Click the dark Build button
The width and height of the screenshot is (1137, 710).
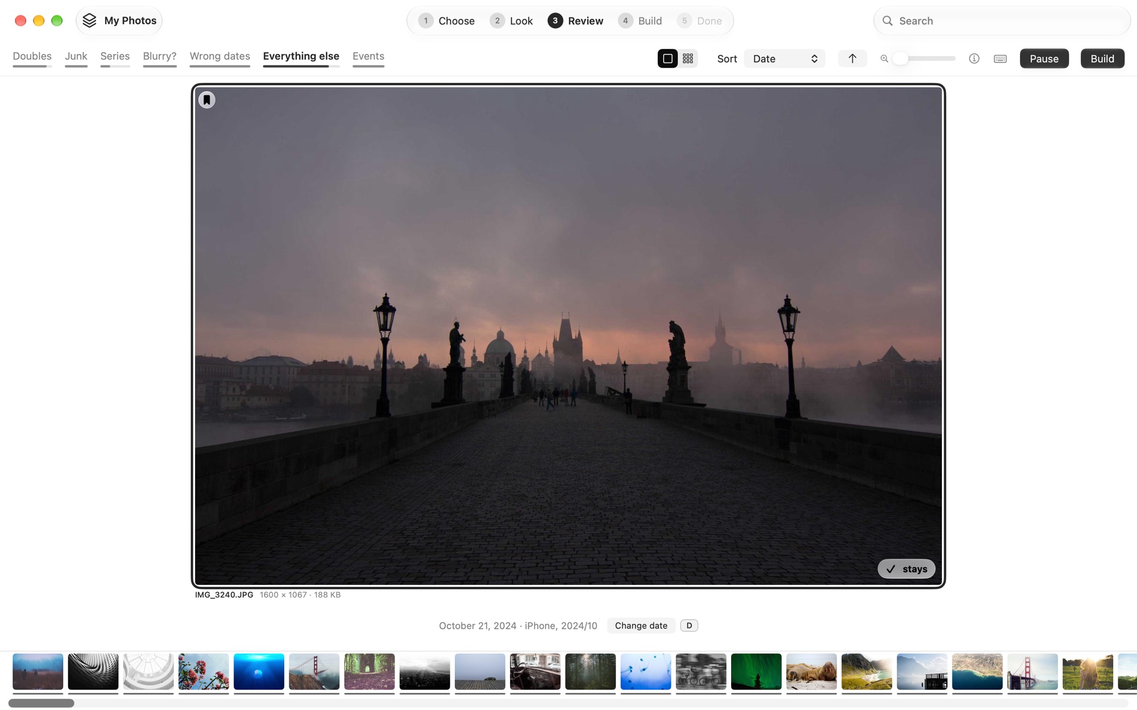[1102, 59]
